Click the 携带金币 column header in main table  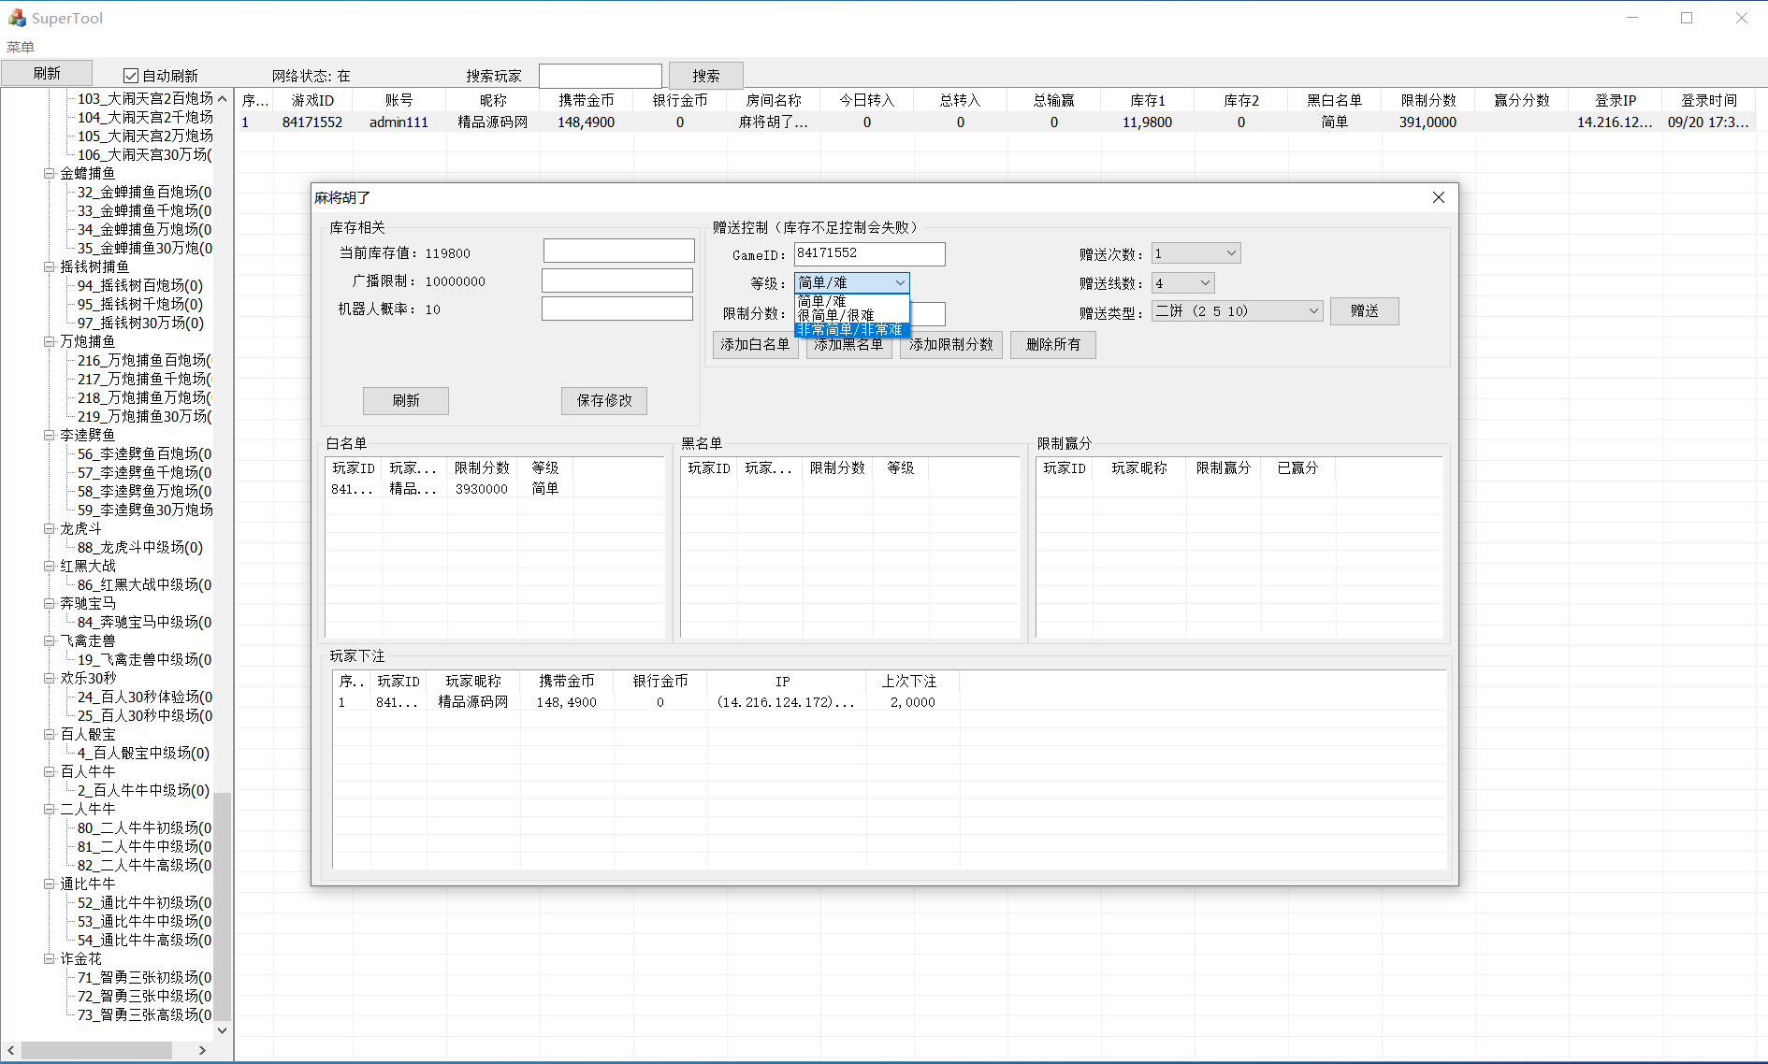coord(586,100)
